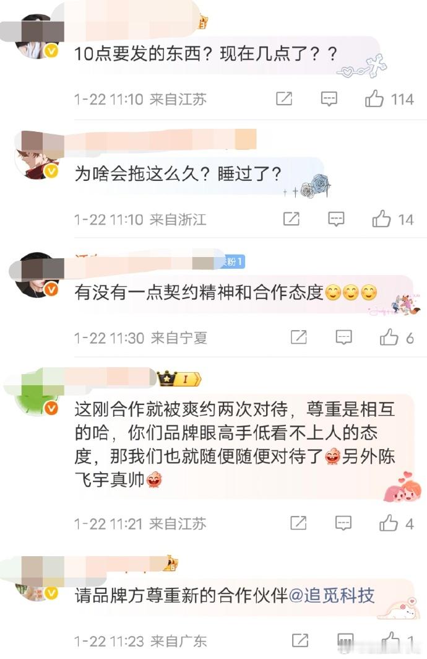The height and width of the screenshot is (659, 427).
Task: Open avatar of first commenter from 江苏
Action: tap(37, 37)
